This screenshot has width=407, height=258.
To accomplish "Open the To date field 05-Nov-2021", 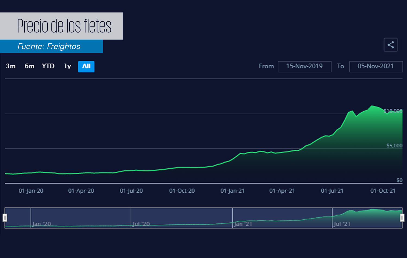I will [x=376, y=66].
